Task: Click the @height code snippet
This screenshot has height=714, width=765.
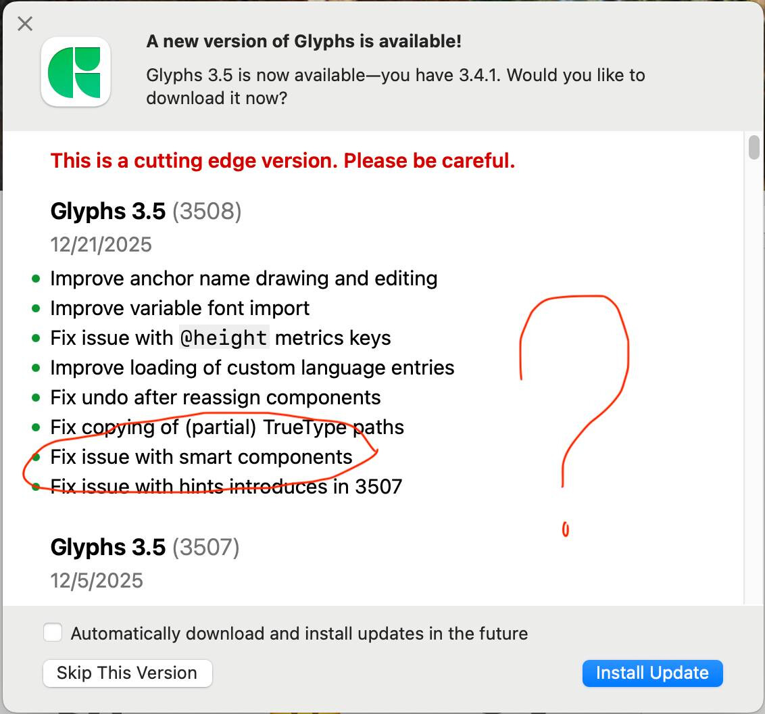Action: click(224, 337)
